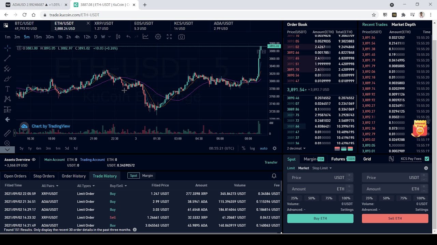The height and width of the screenshot is (245, 437).
Task: Click the info icon in order form
Action: 426,168
